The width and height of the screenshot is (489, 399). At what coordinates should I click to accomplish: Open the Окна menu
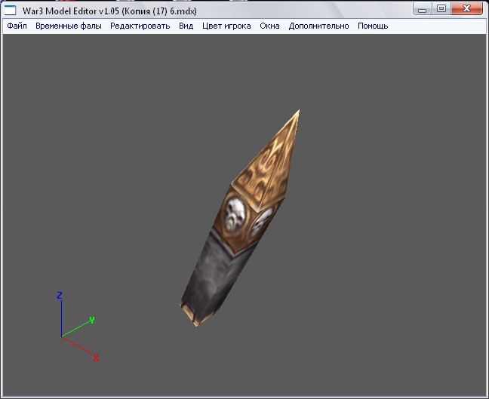[269, 26]
